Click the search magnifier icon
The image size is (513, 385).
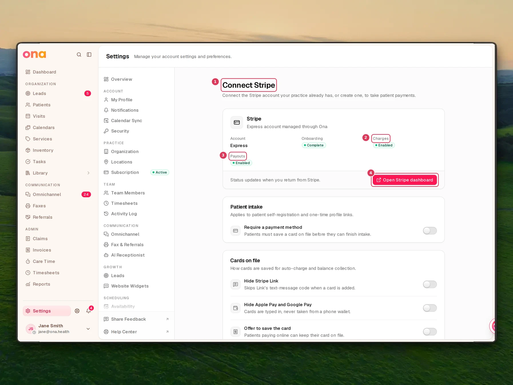click(79, 55)
